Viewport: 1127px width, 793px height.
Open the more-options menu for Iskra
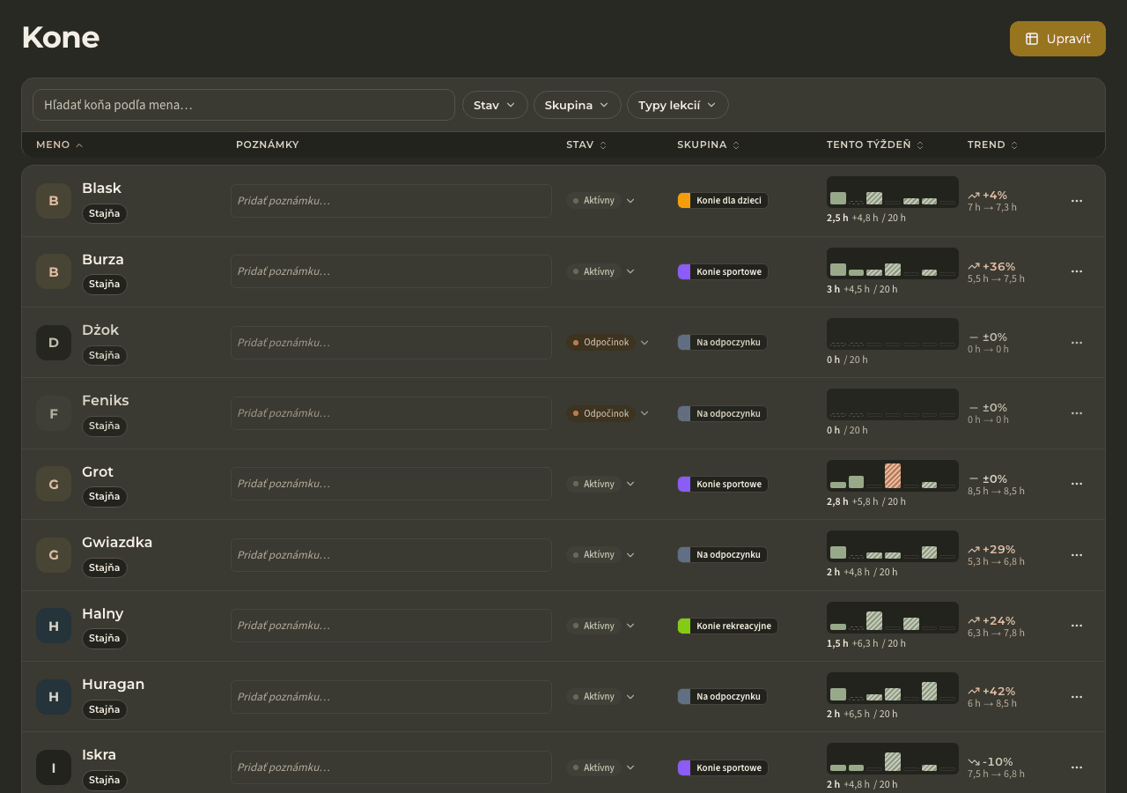click(x=1077, y=767)
